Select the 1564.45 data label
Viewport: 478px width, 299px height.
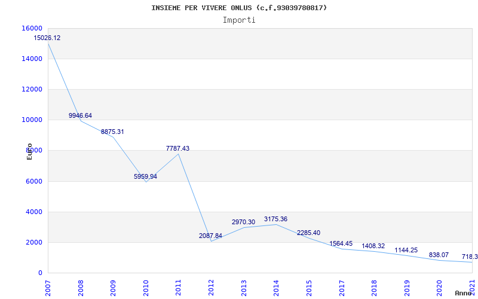(341, 244)
